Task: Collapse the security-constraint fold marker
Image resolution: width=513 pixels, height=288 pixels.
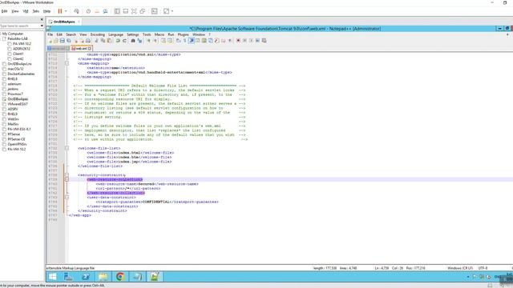Action: click(67, 175)
